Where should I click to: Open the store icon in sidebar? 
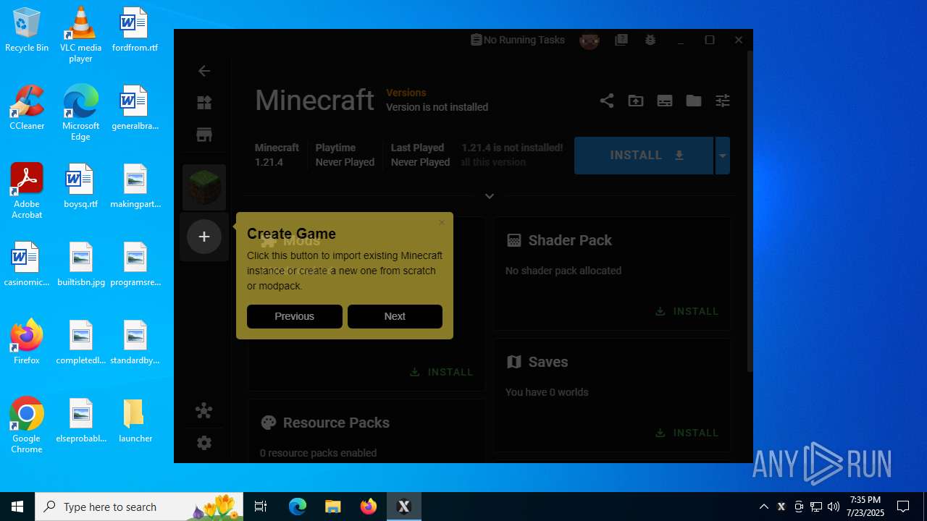(x=204, y=135)
